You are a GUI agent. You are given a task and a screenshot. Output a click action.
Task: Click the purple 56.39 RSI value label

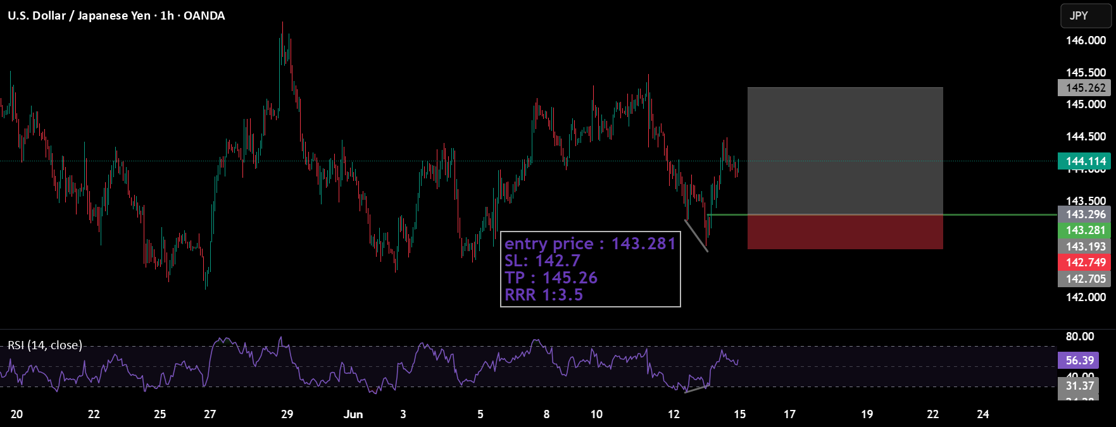tap(1079, 361)
